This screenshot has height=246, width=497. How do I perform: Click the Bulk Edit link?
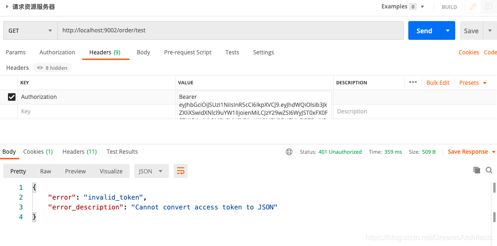[x=438, y=82]
